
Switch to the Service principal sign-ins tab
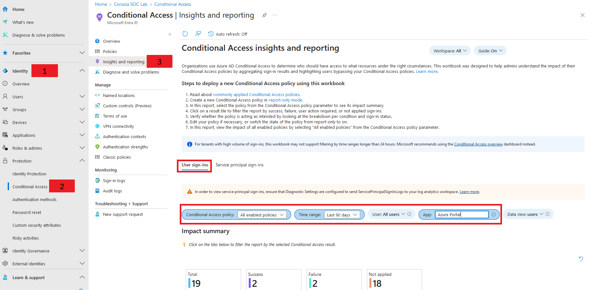point(239,164)
